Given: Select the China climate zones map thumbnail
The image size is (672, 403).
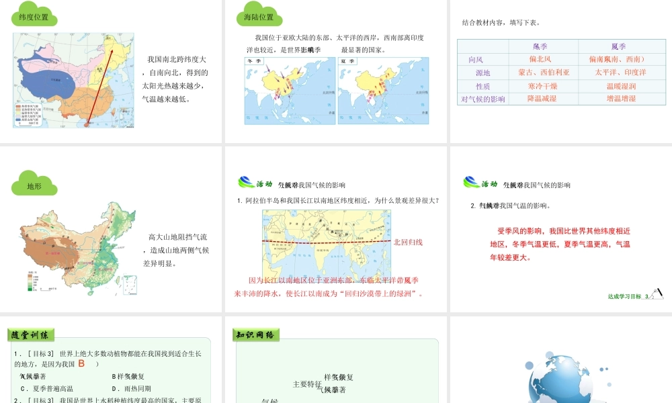Looking at the screenshot, I should click(x=73, y=81).
